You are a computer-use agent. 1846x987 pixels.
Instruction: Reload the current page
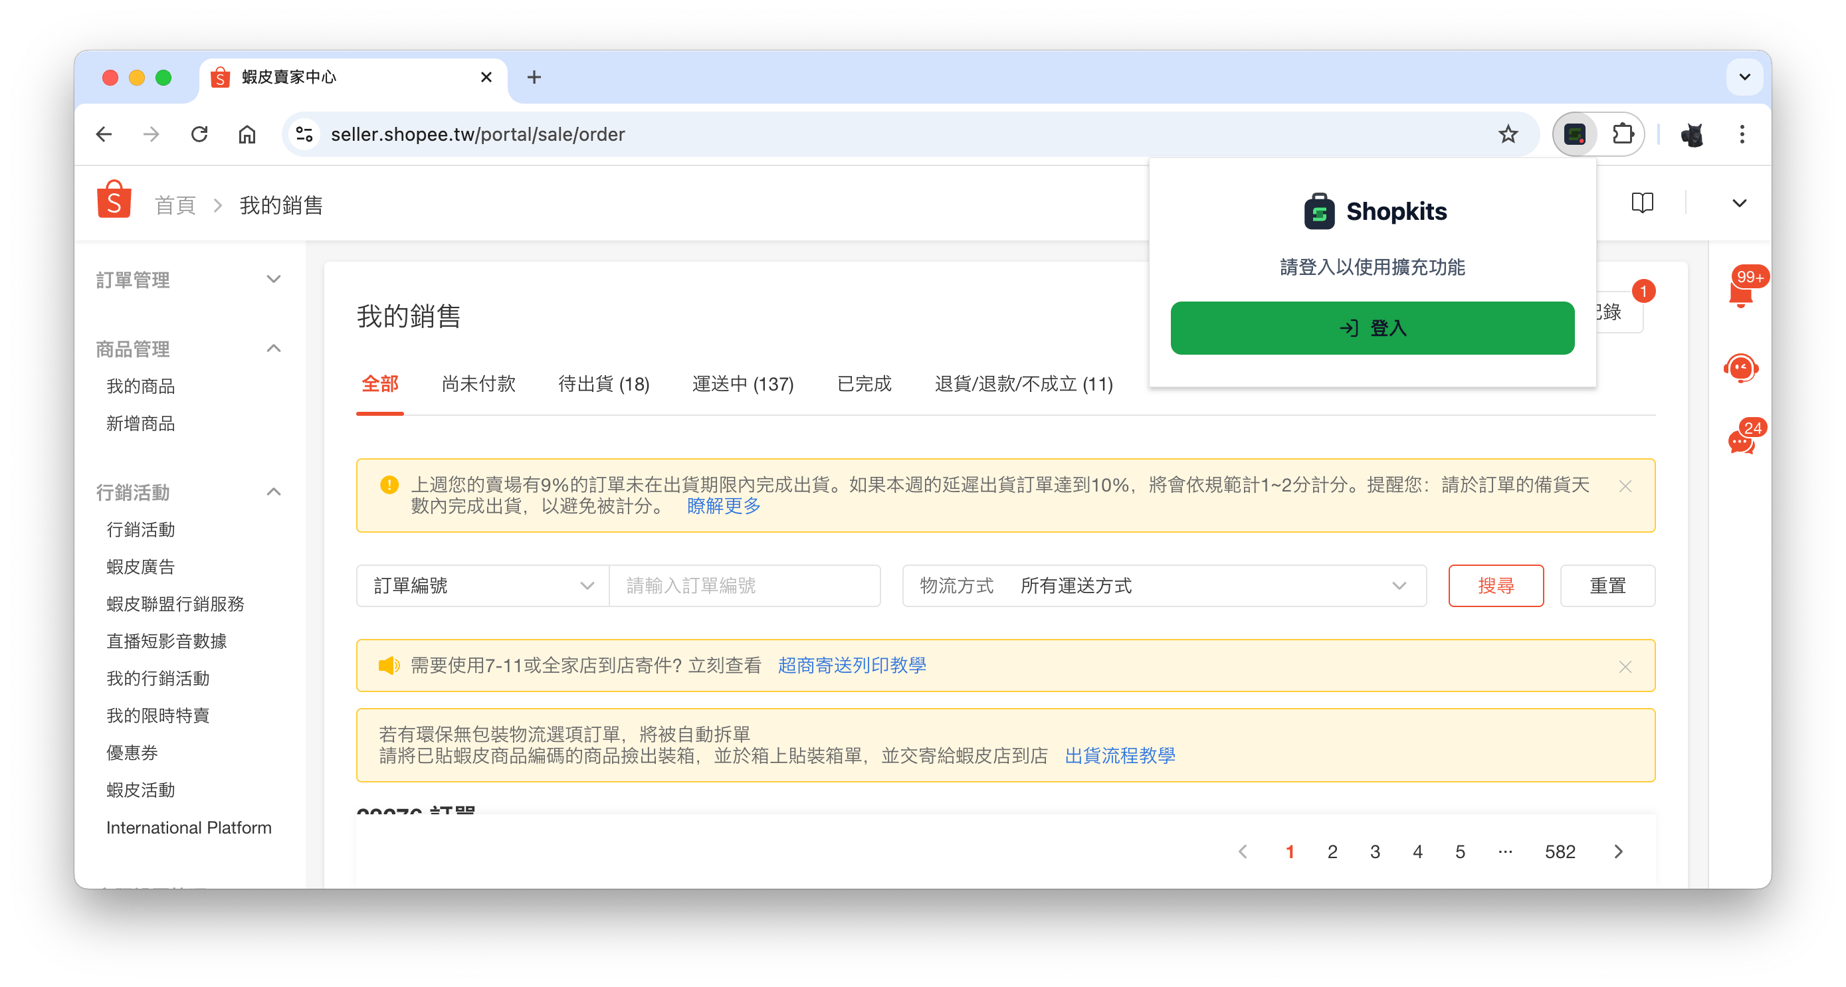[x=199, y=134]
